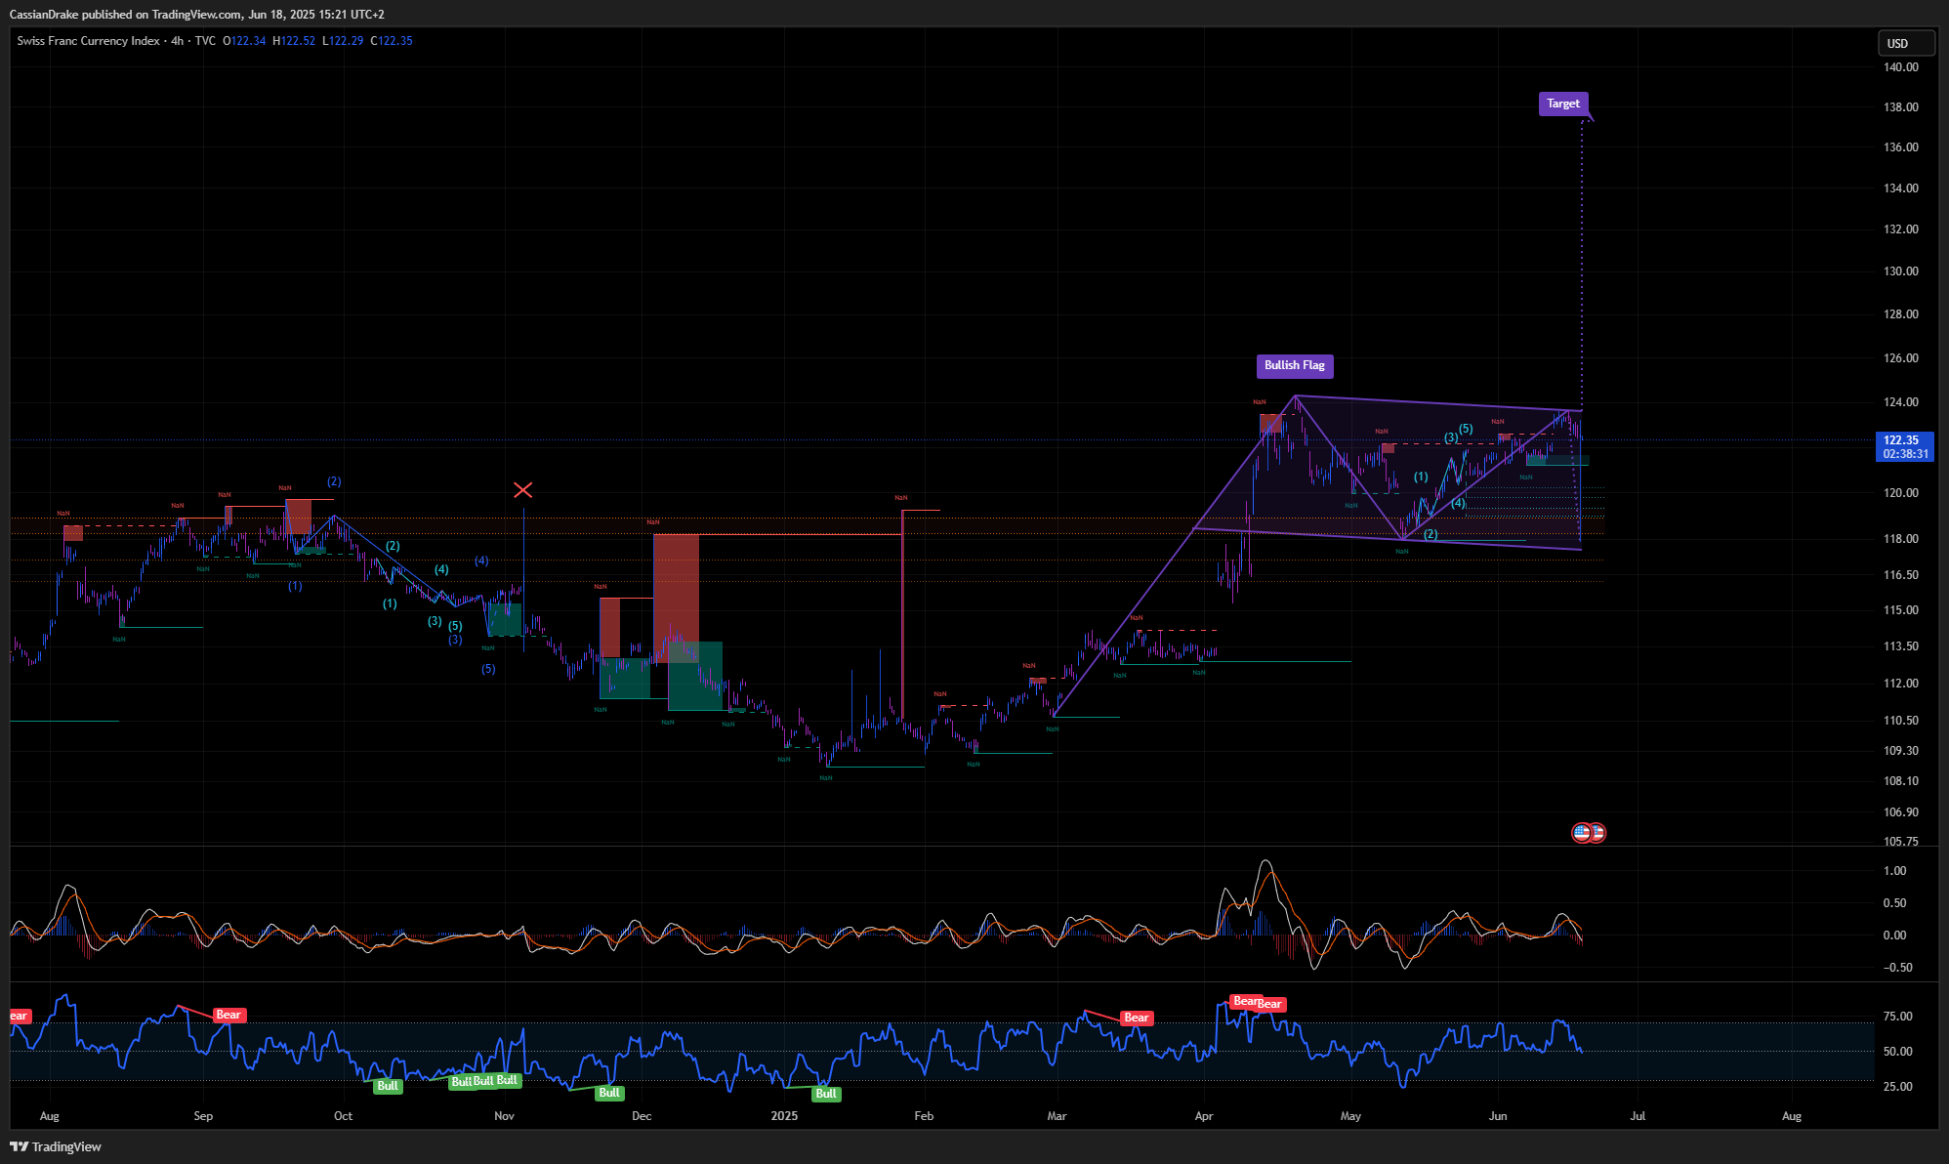Select wave label (4) inside the Bullish Flag
Viewport: 1949px width, 1164px height.
1458,504
